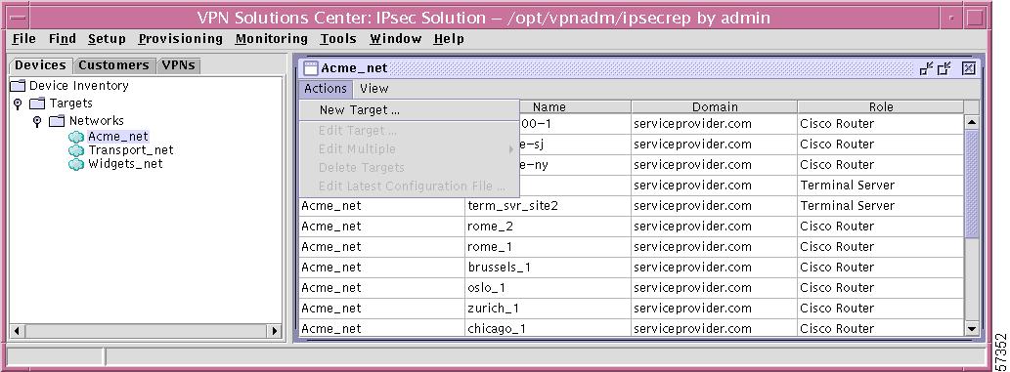
Task: Switch to the VPNs tab
Action: click(178, 65)
